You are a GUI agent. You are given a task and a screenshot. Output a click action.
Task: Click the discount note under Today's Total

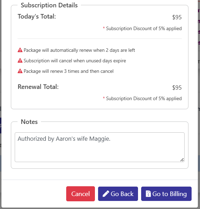pyautogui.click(x=142, y=28)
